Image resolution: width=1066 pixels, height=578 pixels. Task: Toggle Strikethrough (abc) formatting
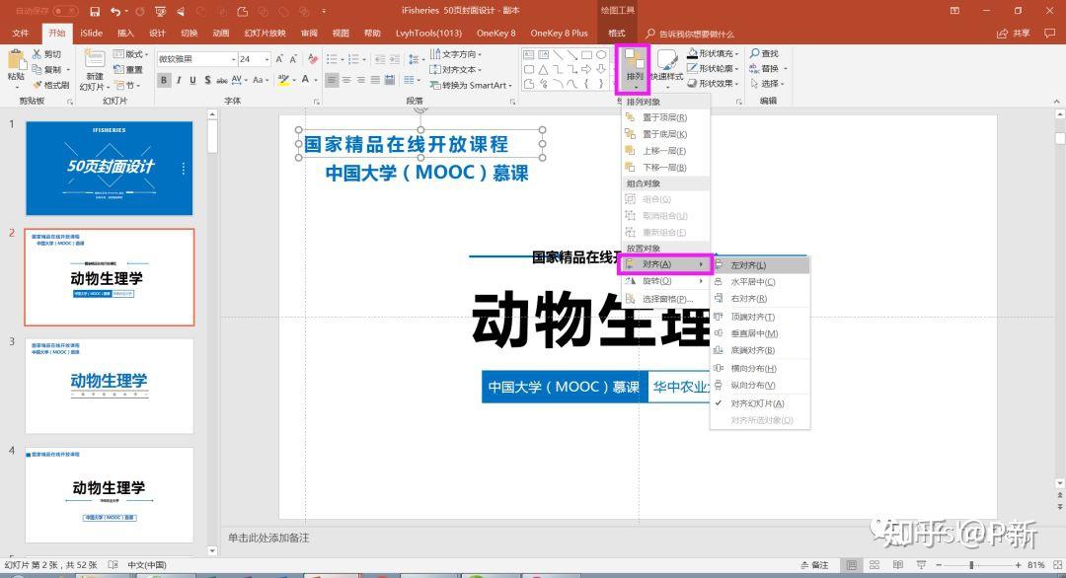click(222, 80)
